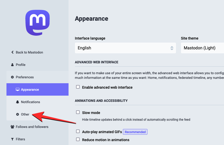The width and height of the screenshot is (224, 145).
Task: Click the Recommended badge
Action: [x=135, y=132]
